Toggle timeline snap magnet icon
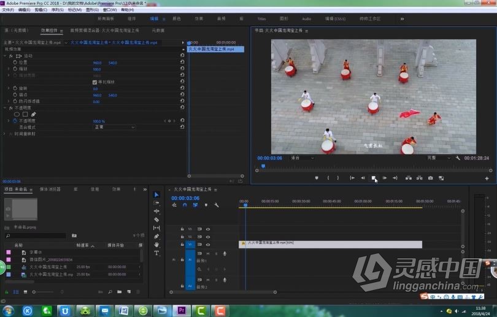 (185, 205)
